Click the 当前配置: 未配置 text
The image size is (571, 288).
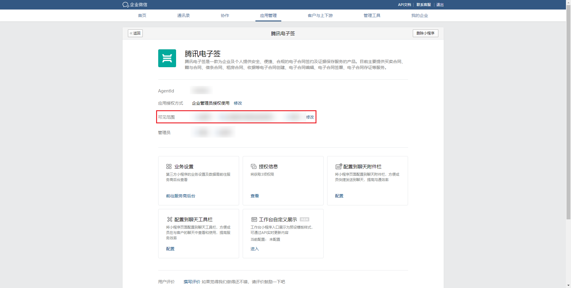tap(265, 240)
